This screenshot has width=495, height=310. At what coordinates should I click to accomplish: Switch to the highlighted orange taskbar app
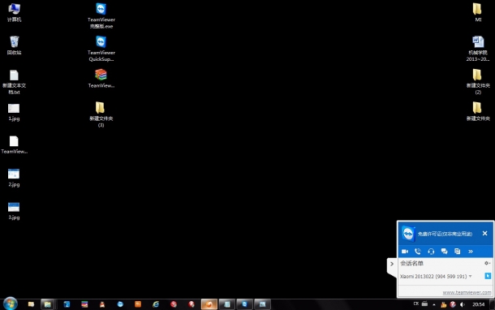point(209,304)
